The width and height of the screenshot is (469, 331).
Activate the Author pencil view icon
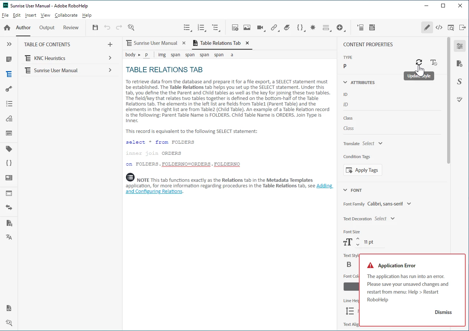(427, 27)
